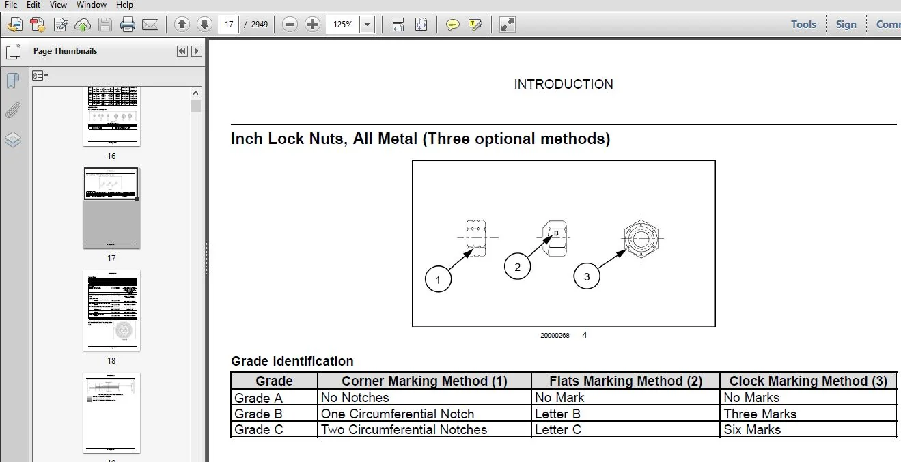
Task: Open the Bookmarks panel
Action: coord(13,81)
